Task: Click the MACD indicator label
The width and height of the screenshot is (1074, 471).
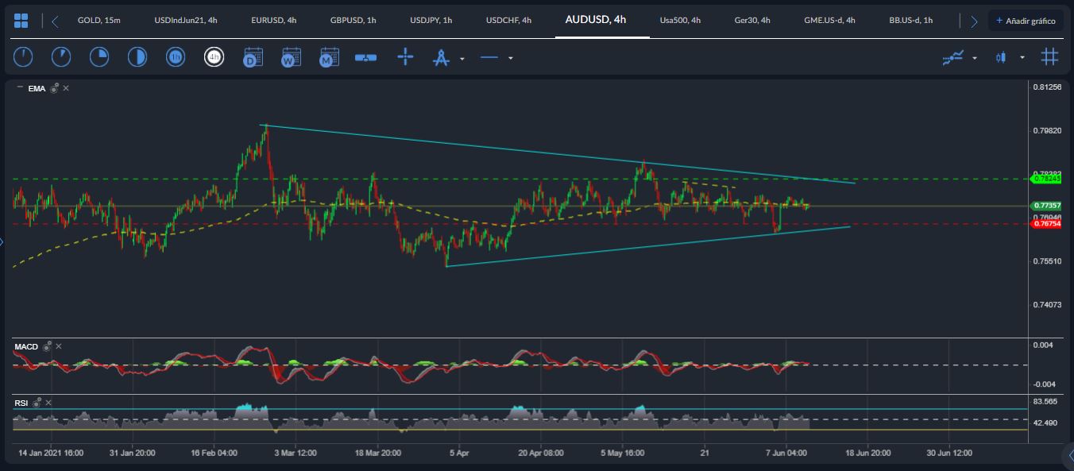Action: pos(27,346)
